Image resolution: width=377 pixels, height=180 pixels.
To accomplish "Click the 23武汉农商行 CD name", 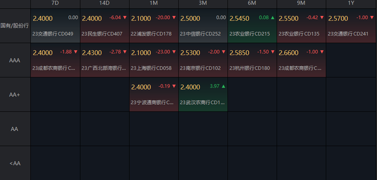I will [202, 103].
